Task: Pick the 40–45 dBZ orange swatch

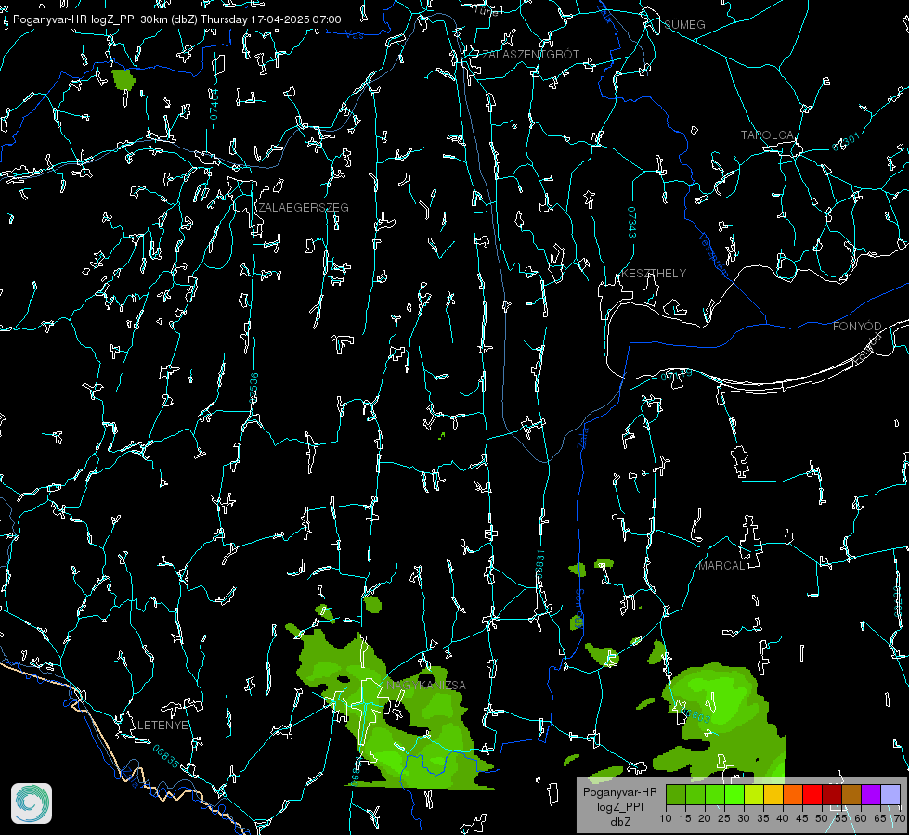Action: click(793, 794)
